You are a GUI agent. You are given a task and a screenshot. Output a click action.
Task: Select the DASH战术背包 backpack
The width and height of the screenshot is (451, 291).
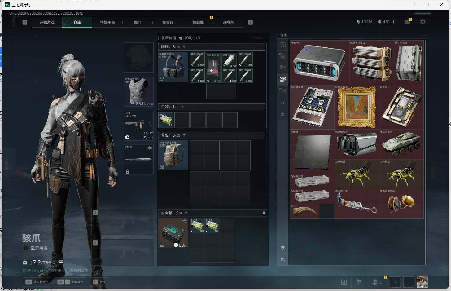[173, 155]
